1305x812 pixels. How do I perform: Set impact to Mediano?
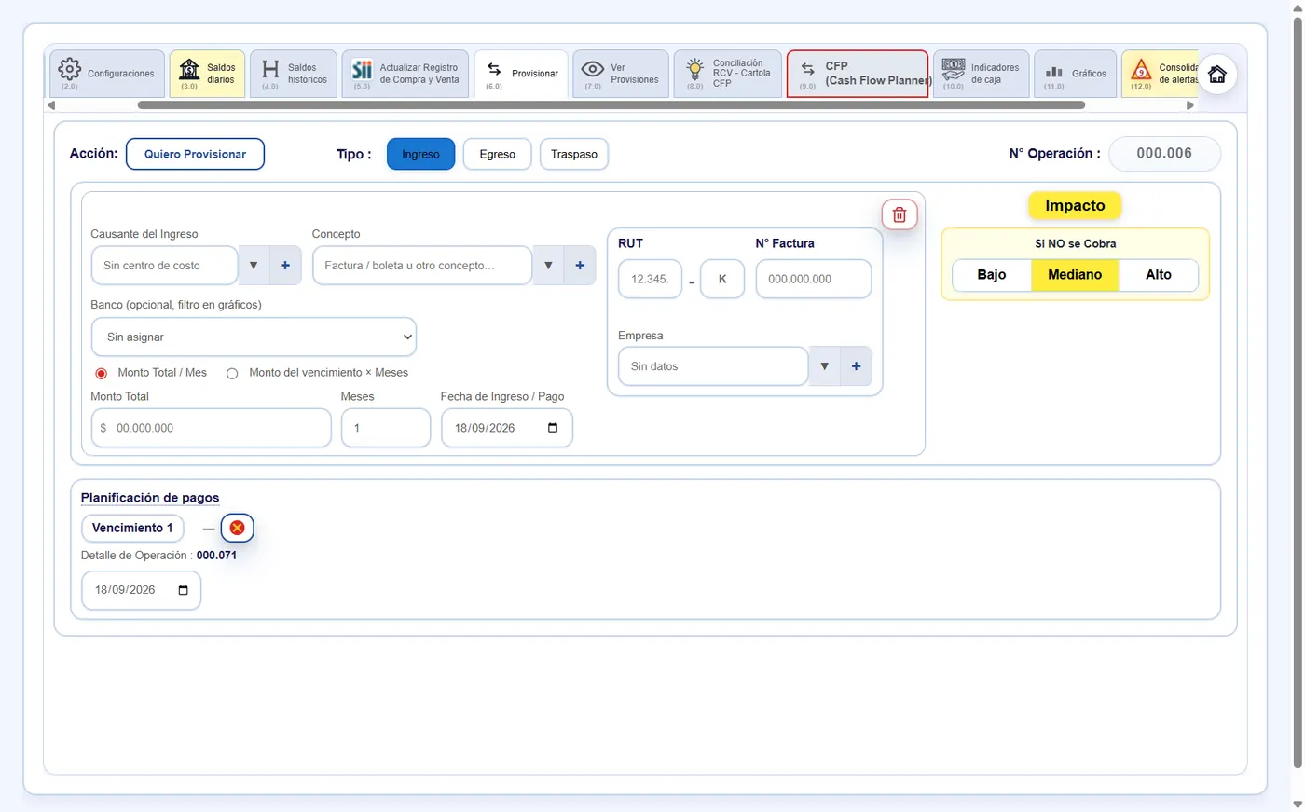click(1075, 275)
